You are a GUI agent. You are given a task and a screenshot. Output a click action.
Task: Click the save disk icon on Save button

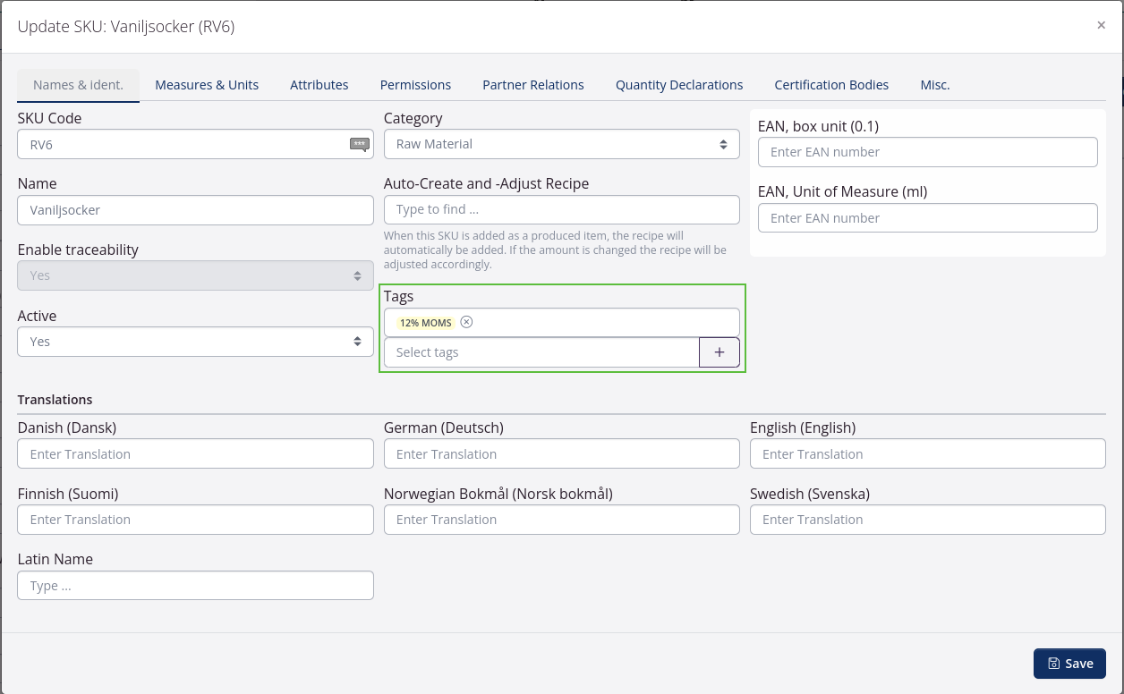[1054, 663]
